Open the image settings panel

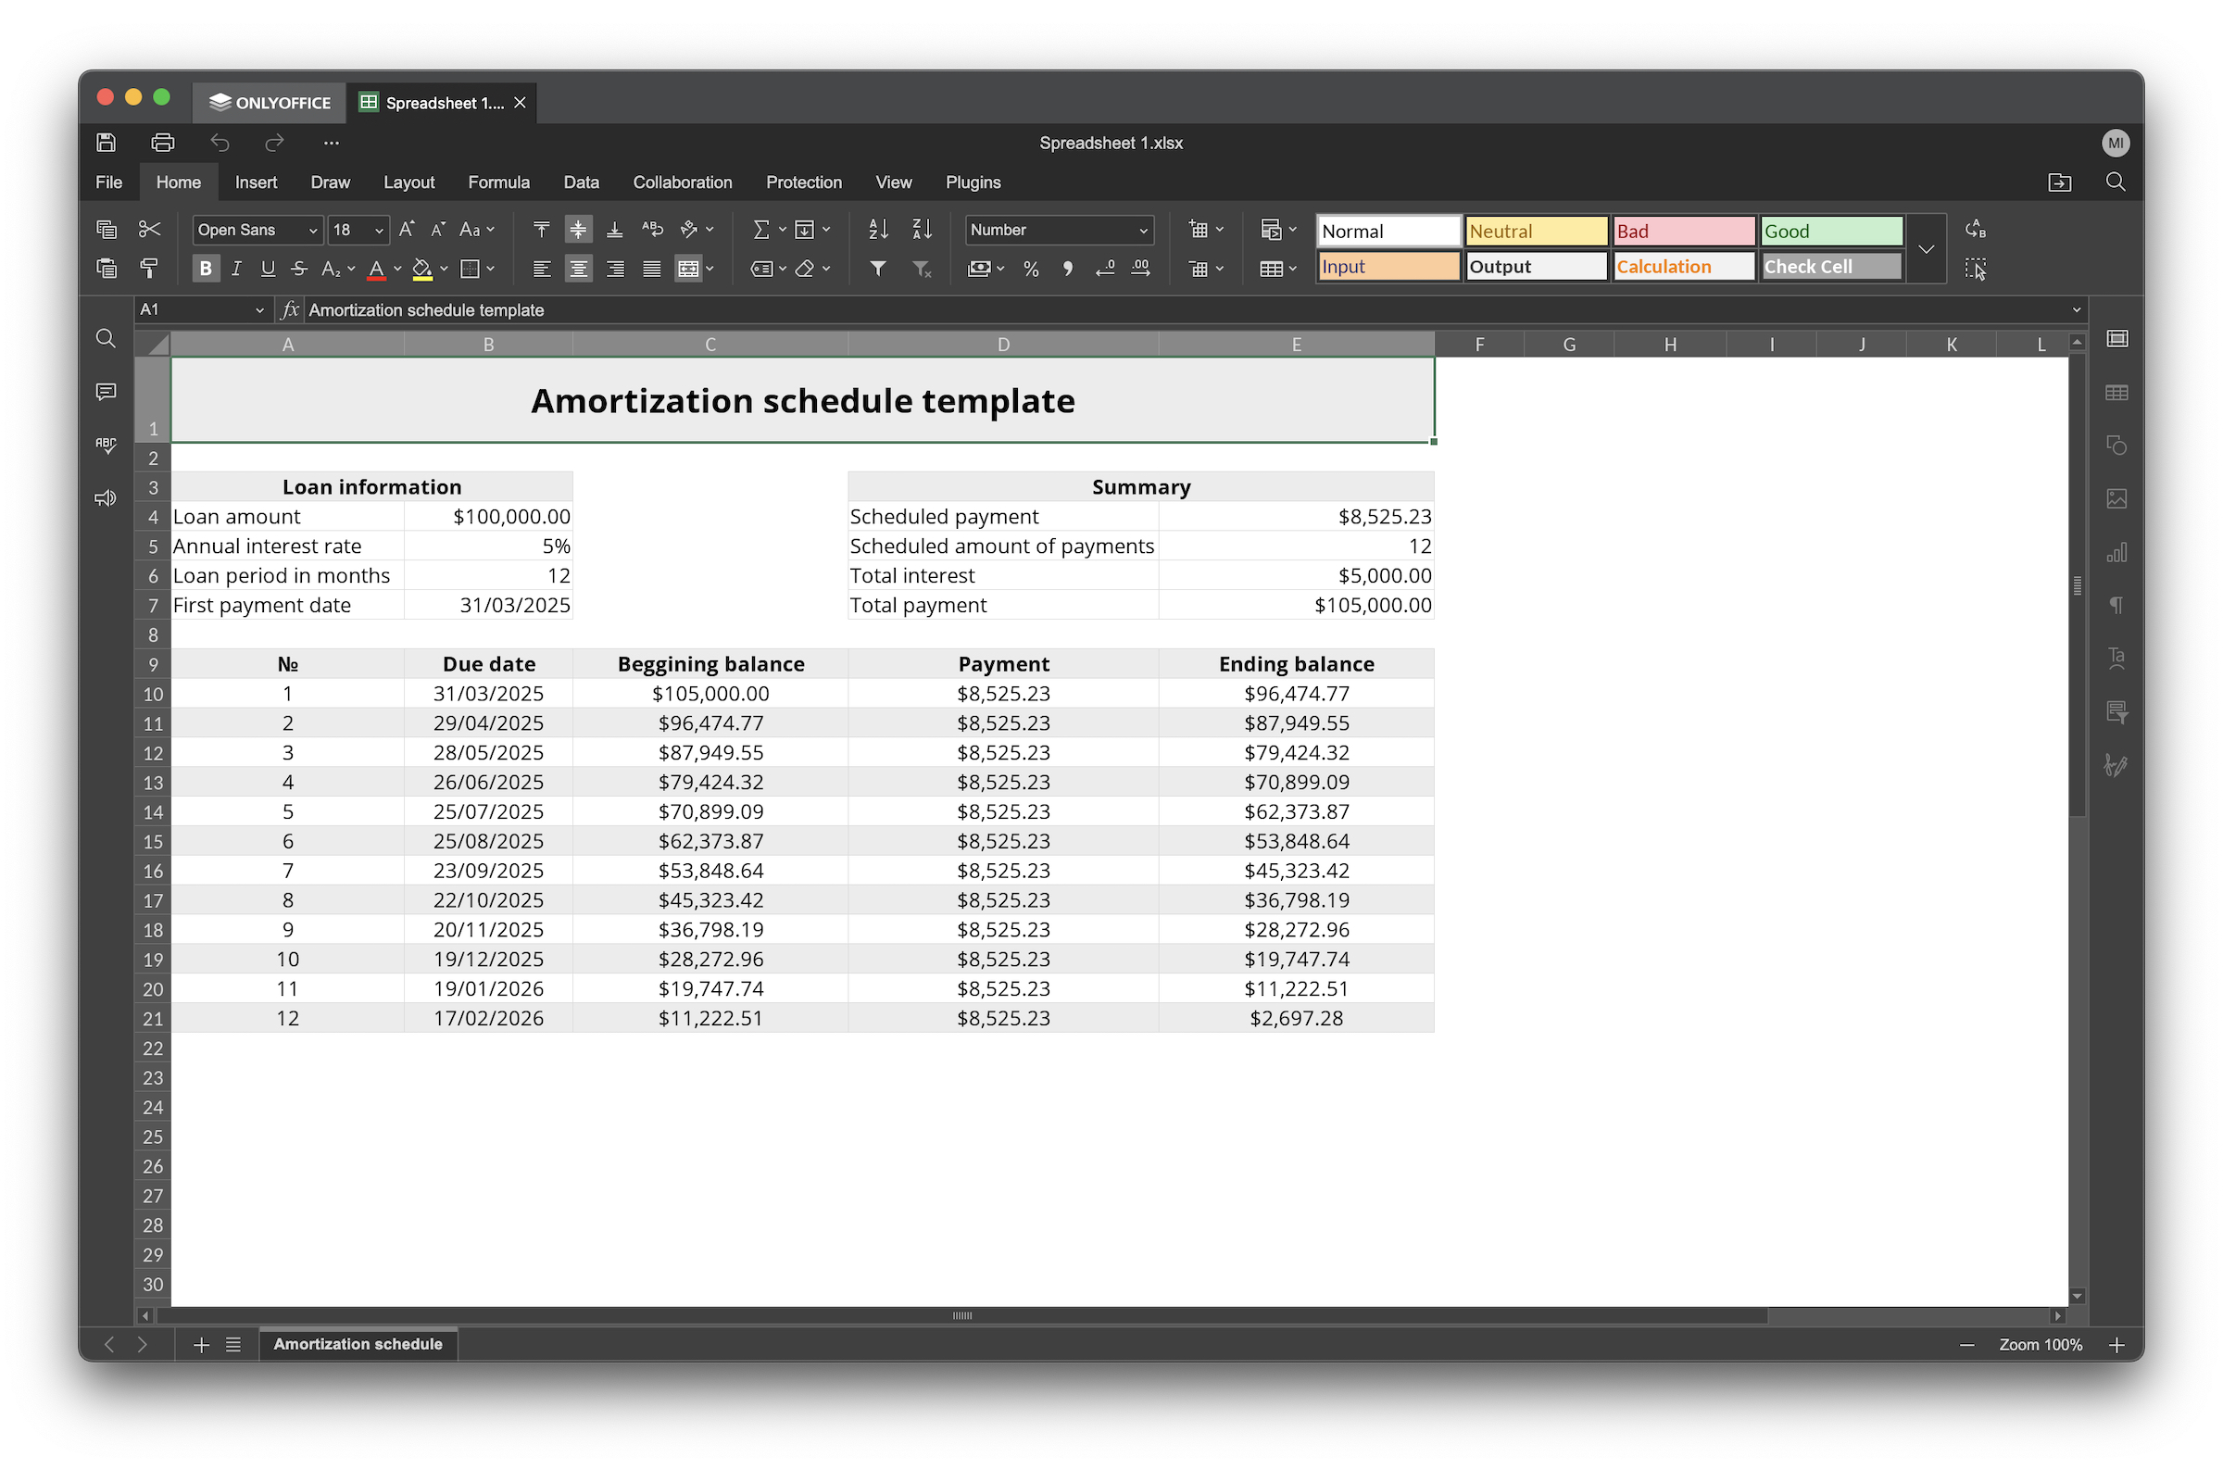(2117, 499)
